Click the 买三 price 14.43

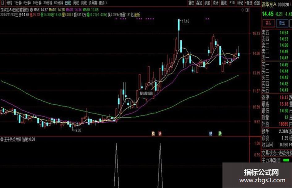pyautogui.click(x=284, y=77)
